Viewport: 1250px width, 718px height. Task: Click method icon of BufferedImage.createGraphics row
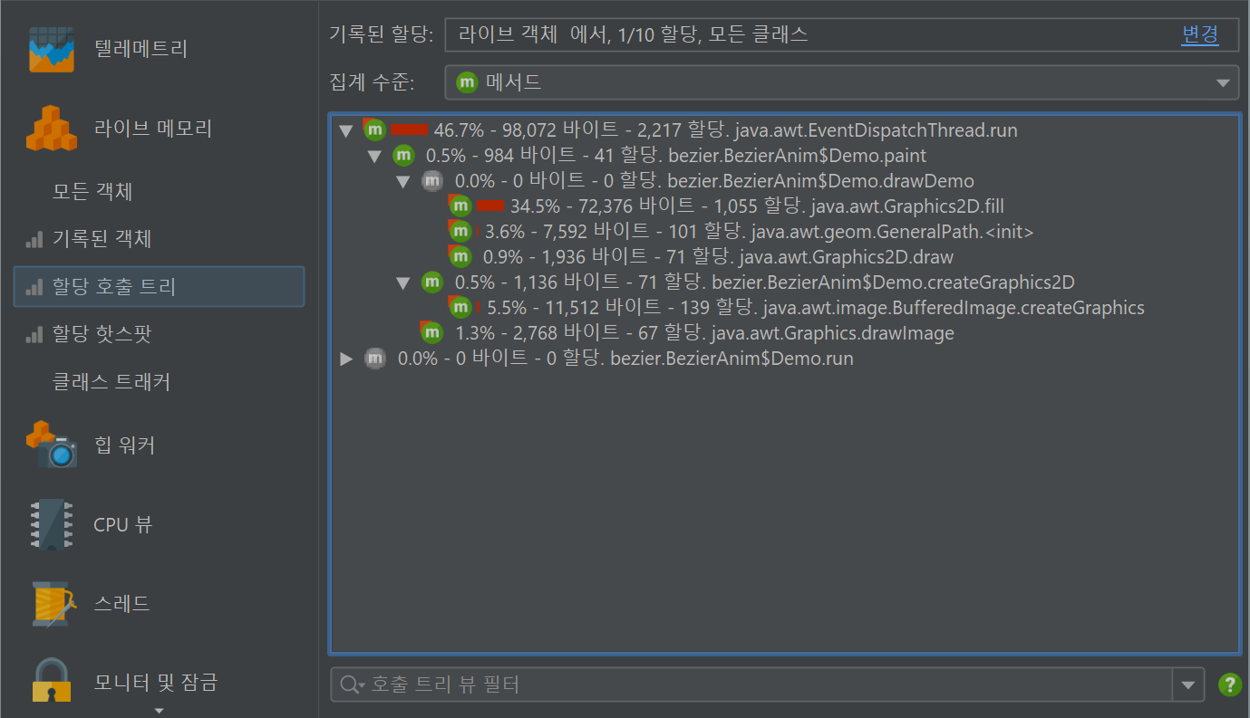[x=460, y=308]
